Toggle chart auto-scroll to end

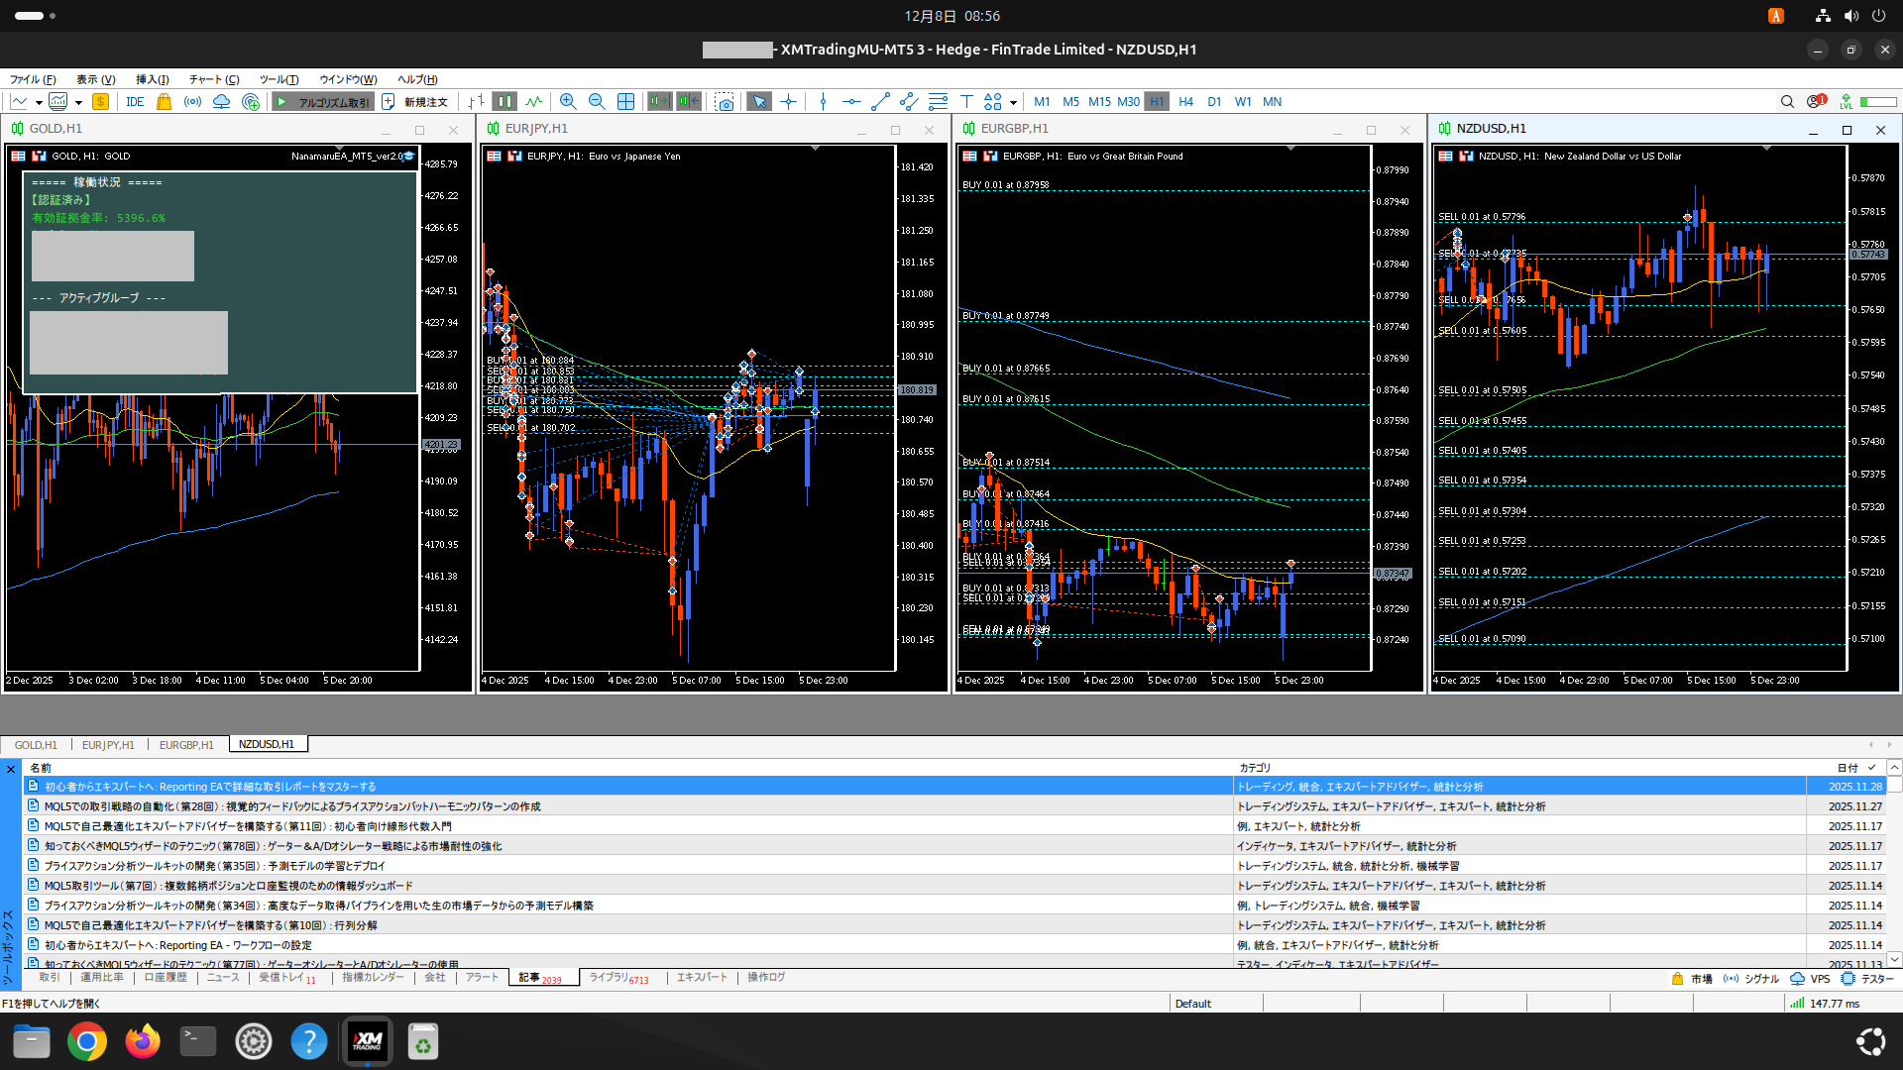(x=659, y=101)
